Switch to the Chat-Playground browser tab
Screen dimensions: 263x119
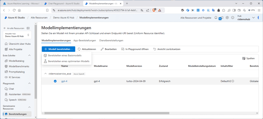pyautogui.click(x=62, y=3)
